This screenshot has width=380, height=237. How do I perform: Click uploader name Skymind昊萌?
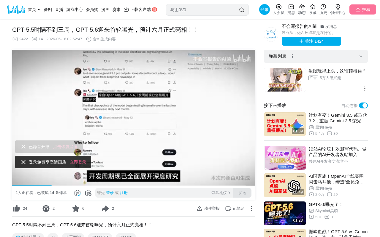[x=327, y=211]
